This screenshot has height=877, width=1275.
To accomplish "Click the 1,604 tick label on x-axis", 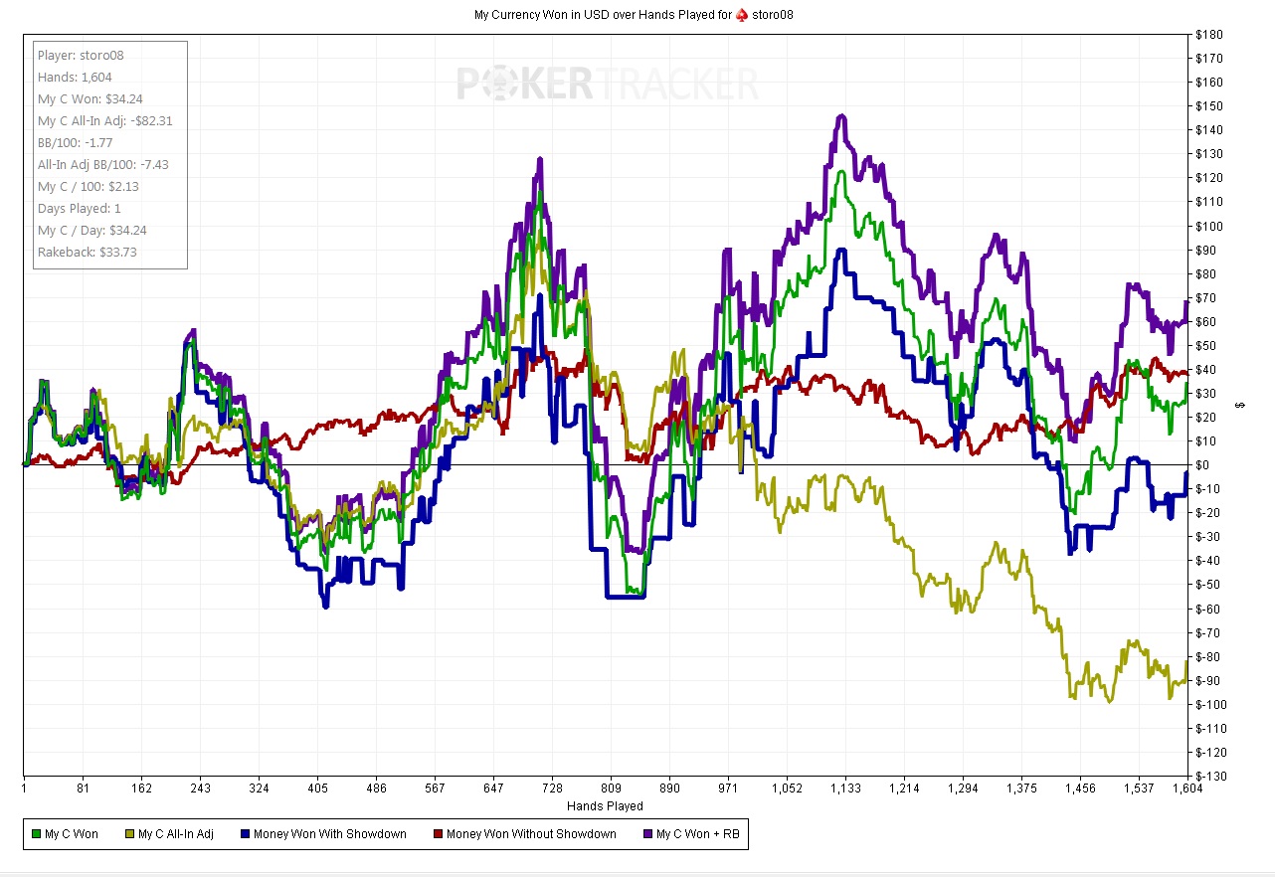I will click(x=1187, y=789).
